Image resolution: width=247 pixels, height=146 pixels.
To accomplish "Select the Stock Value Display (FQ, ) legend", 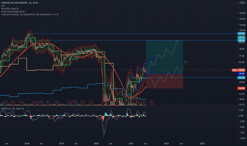I will point(13,11).
